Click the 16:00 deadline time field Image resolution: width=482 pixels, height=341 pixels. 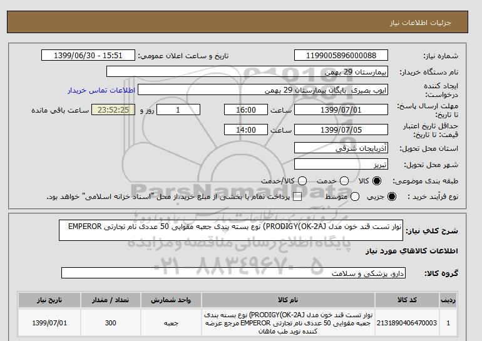pos(246,109)
